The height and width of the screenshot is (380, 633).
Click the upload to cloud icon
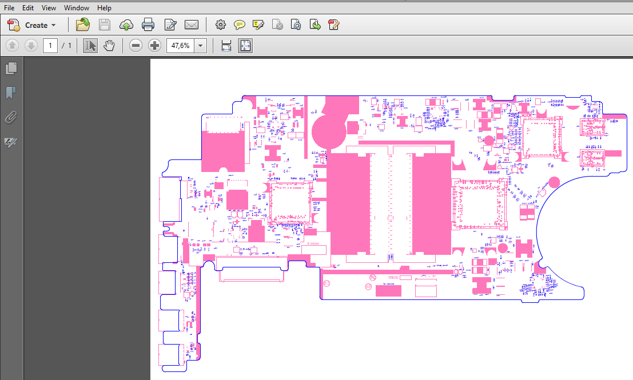126,25
